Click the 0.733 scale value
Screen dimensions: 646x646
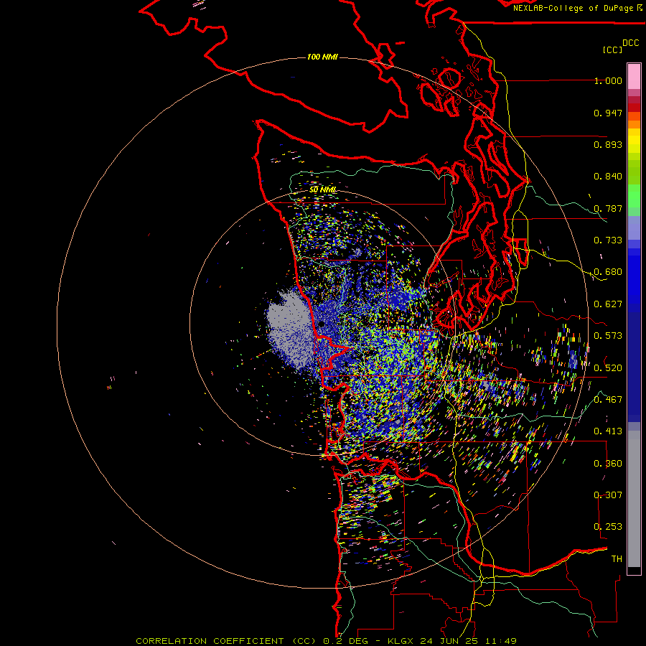(608, 240)
